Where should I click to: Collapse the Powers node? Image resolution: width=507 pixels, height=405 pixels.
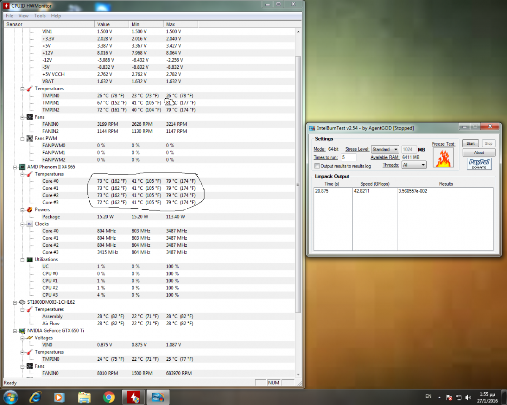tap(23, 210)
